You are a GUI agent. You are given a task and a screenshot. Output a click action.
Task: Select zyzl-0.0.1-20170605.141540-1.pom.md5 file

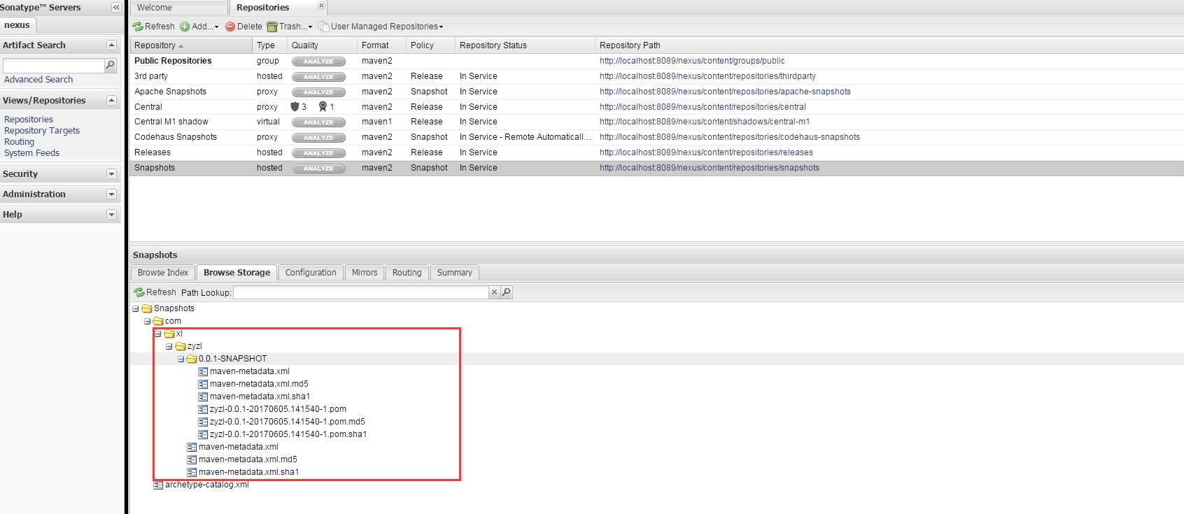[x=287, y=422]
